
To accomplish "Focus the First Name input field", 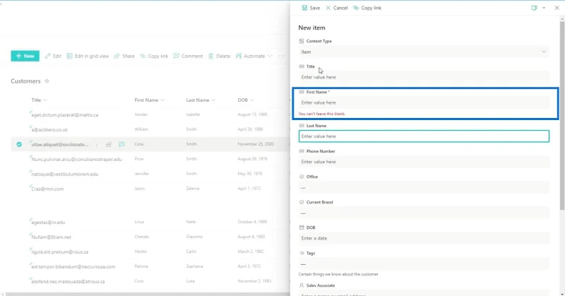I will (x=424, y=102).
